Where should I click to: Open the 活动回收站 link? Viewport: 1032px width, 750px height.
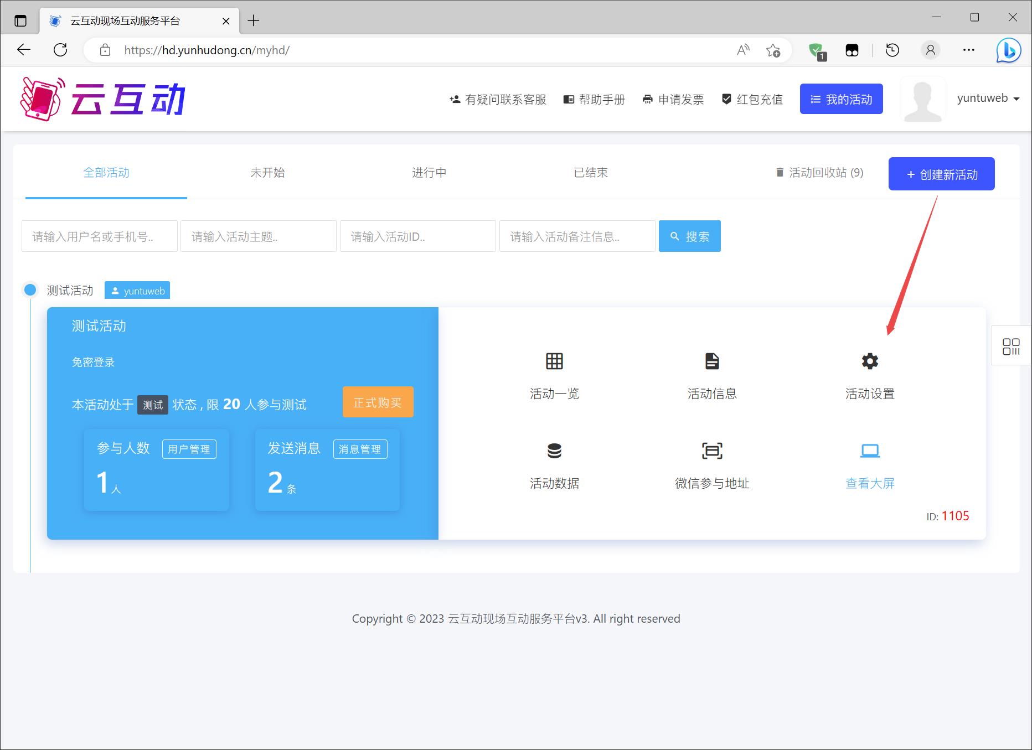(820, 173)
